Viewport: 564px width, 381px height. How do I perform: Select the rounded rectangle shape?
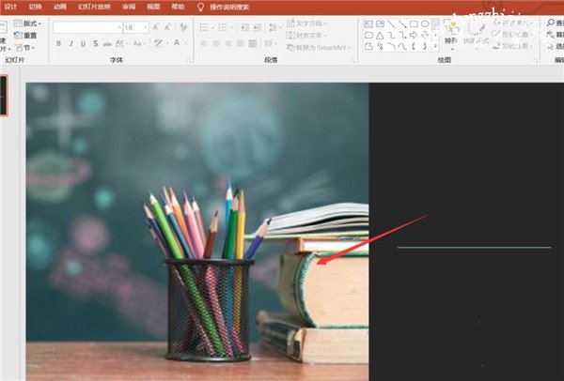click(368, 36)
